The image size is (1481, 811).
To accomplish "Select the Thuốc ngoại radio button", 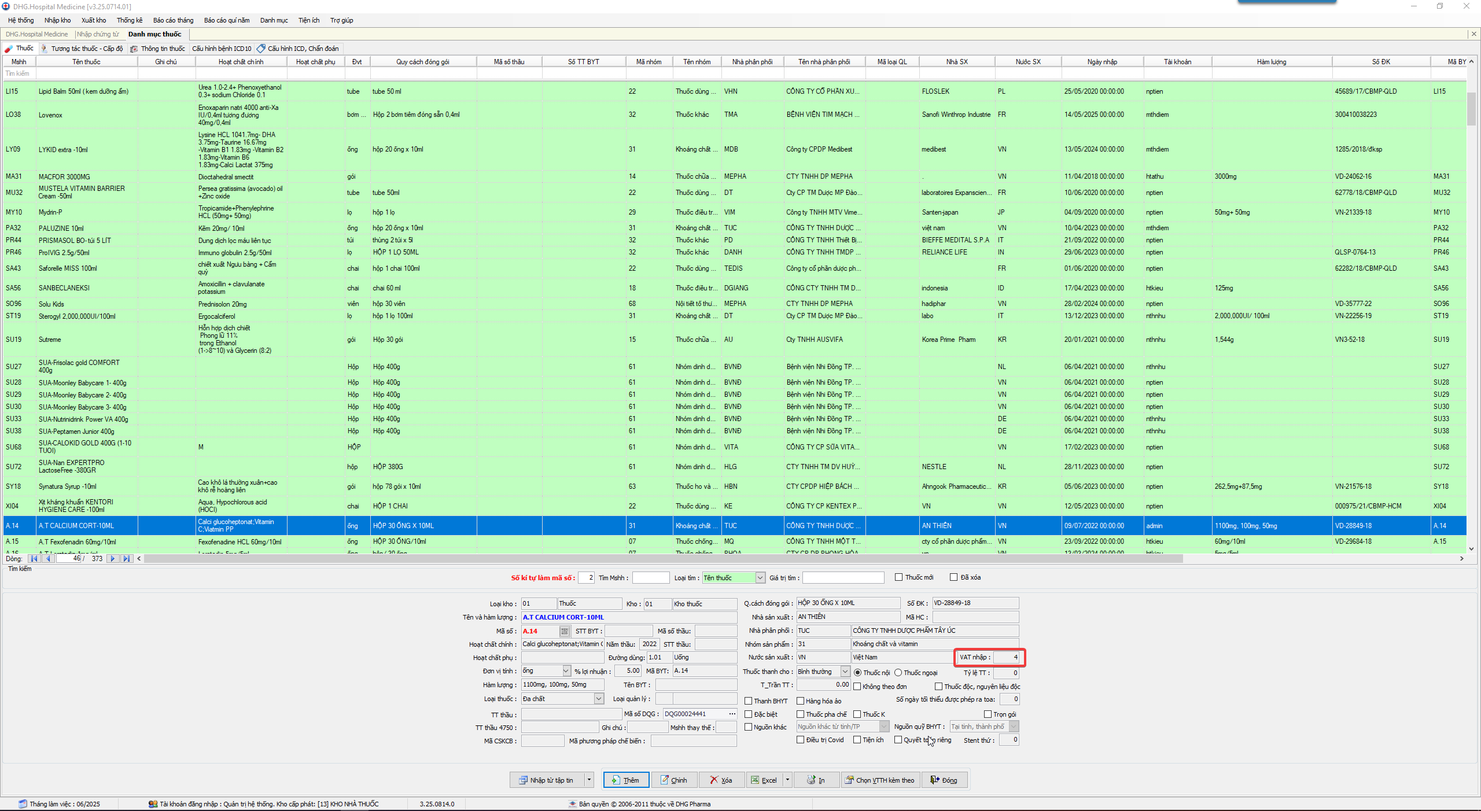I will [898, 672].
